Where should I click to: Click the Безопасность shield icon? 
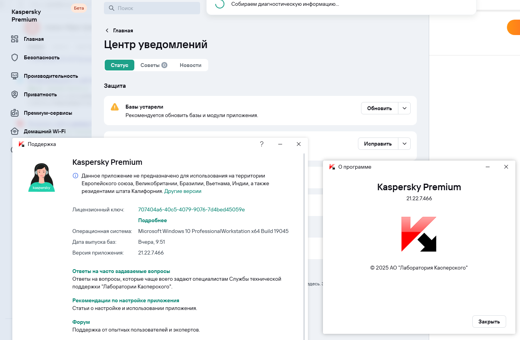click(x=15, y=57)
